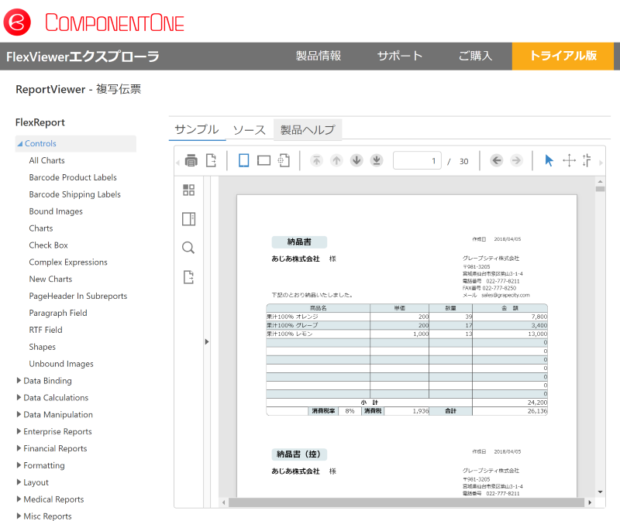Navigate forward in view history
Viewport: 620px width, 521px height.
(x=516, y=160)
